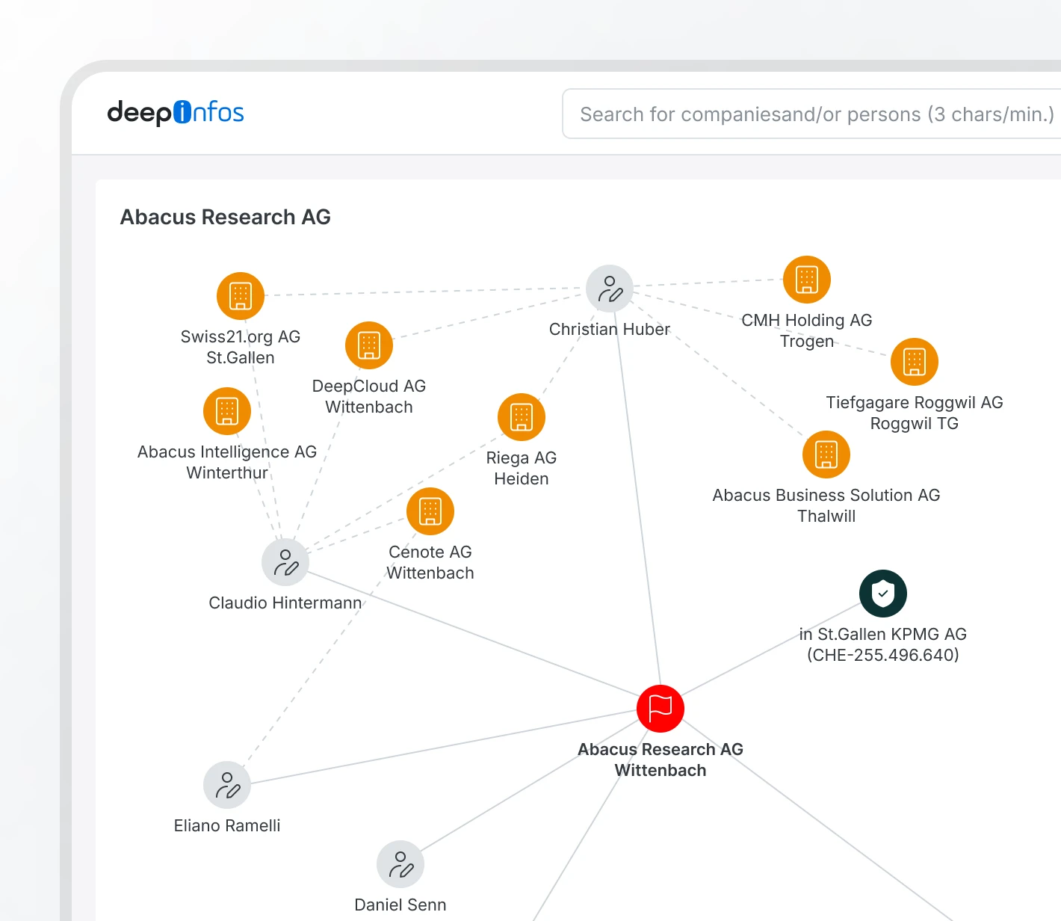
Task: Open the Daniel Senn person node
Action: coord(400,864)
